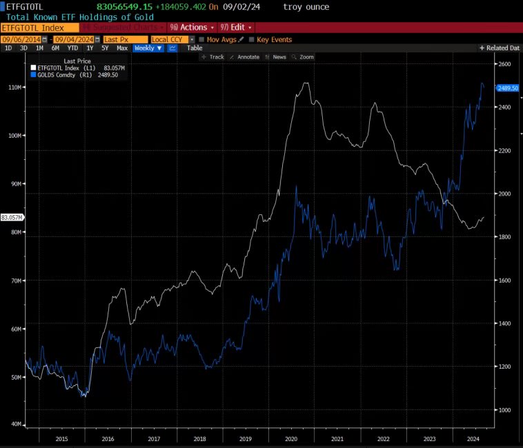
Task: Click the 2489.50 right axis price label
Action: coord(508,88)
